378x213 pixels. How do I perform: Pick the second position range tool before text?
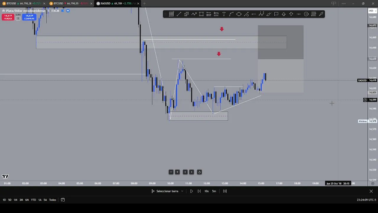(x=216, y=14)
